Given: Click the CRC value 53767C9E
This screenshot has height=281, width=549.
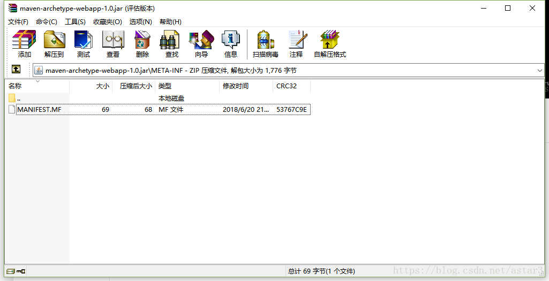Looking at the screenshot, I should pyautogui.click(x=291, y=110).
